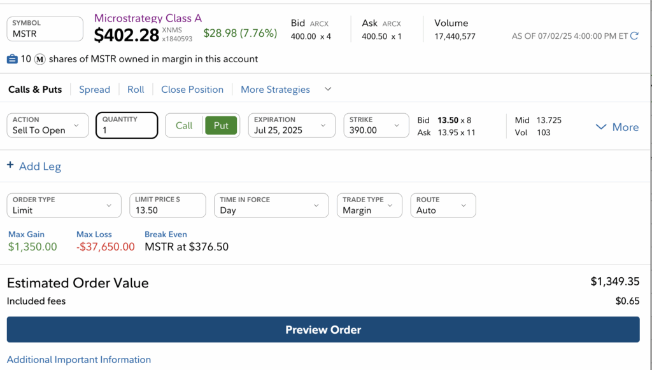Click the Estimated Order Value $1,349.35 amount
Screen dimensions: 652x370
pos(615,282)
